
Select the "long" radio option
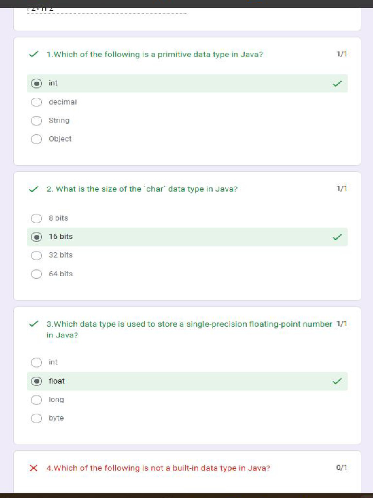tap(36, 400)
